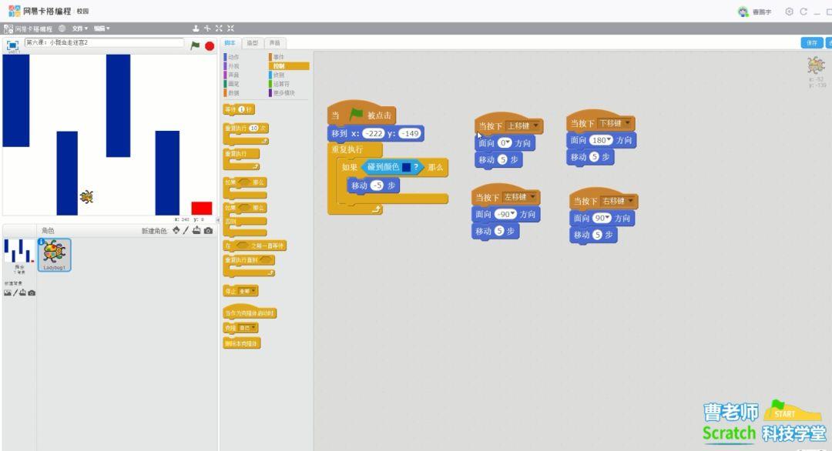The width and height of the screenshot is (832, 451).
Task: Click the project title input field
Action: click(x=104, y=43)
